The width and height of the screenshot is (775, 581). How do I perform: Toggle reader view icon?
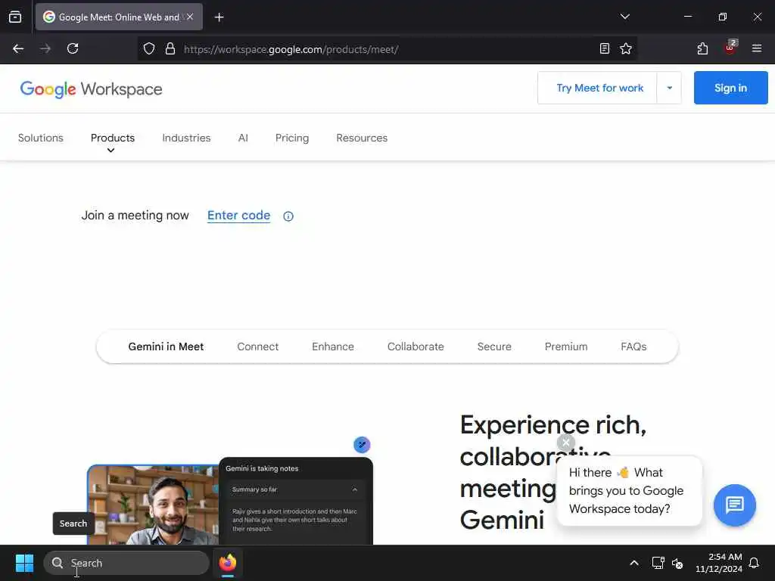(x=605, y=48)
